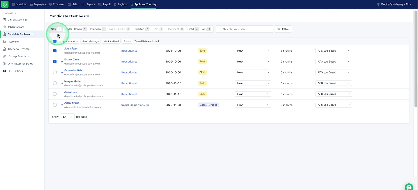Toggle the select-all header checkbox
The image size is (418, 190).
55,41
